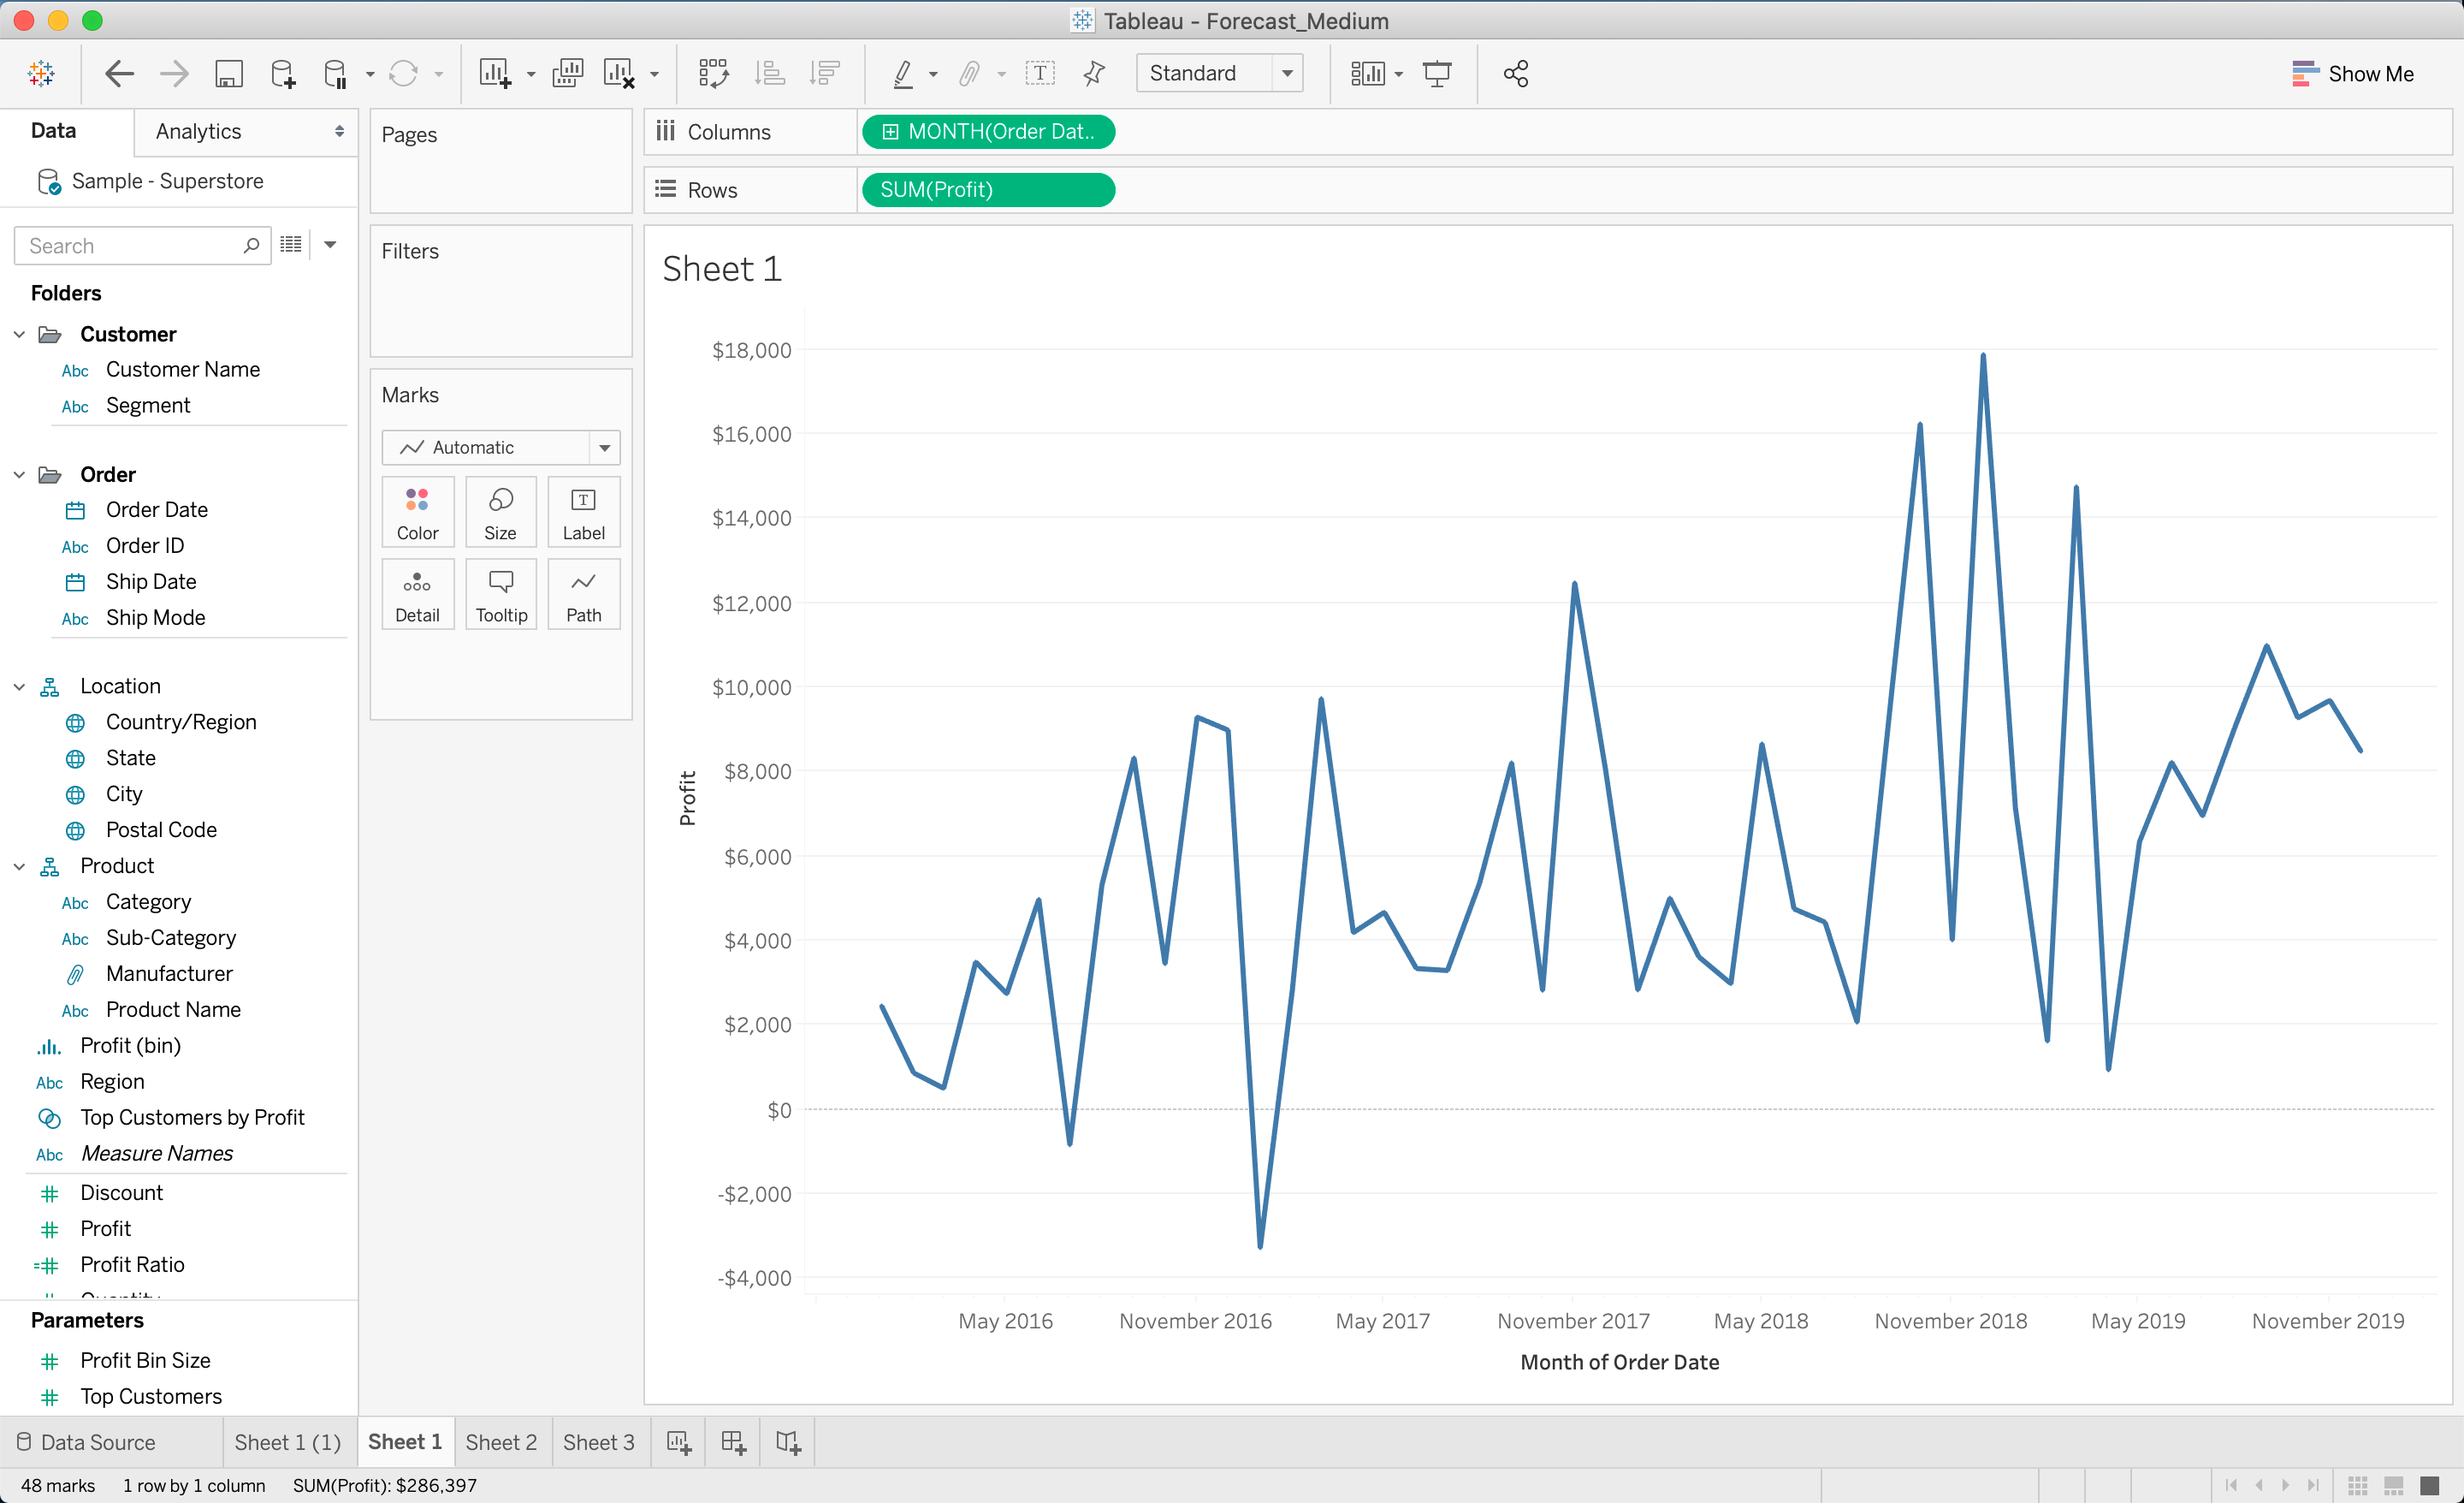Screen dimensions: 2464x1503
Task: Sort ascending toolbar icon
Action: pyautogui.click(x=769, y=73)
